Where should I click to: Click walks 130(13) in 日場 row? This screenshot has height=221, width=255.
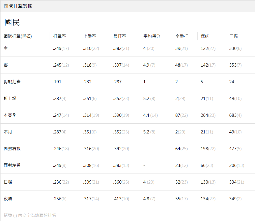pyautogui.click(x=208, y=182)
